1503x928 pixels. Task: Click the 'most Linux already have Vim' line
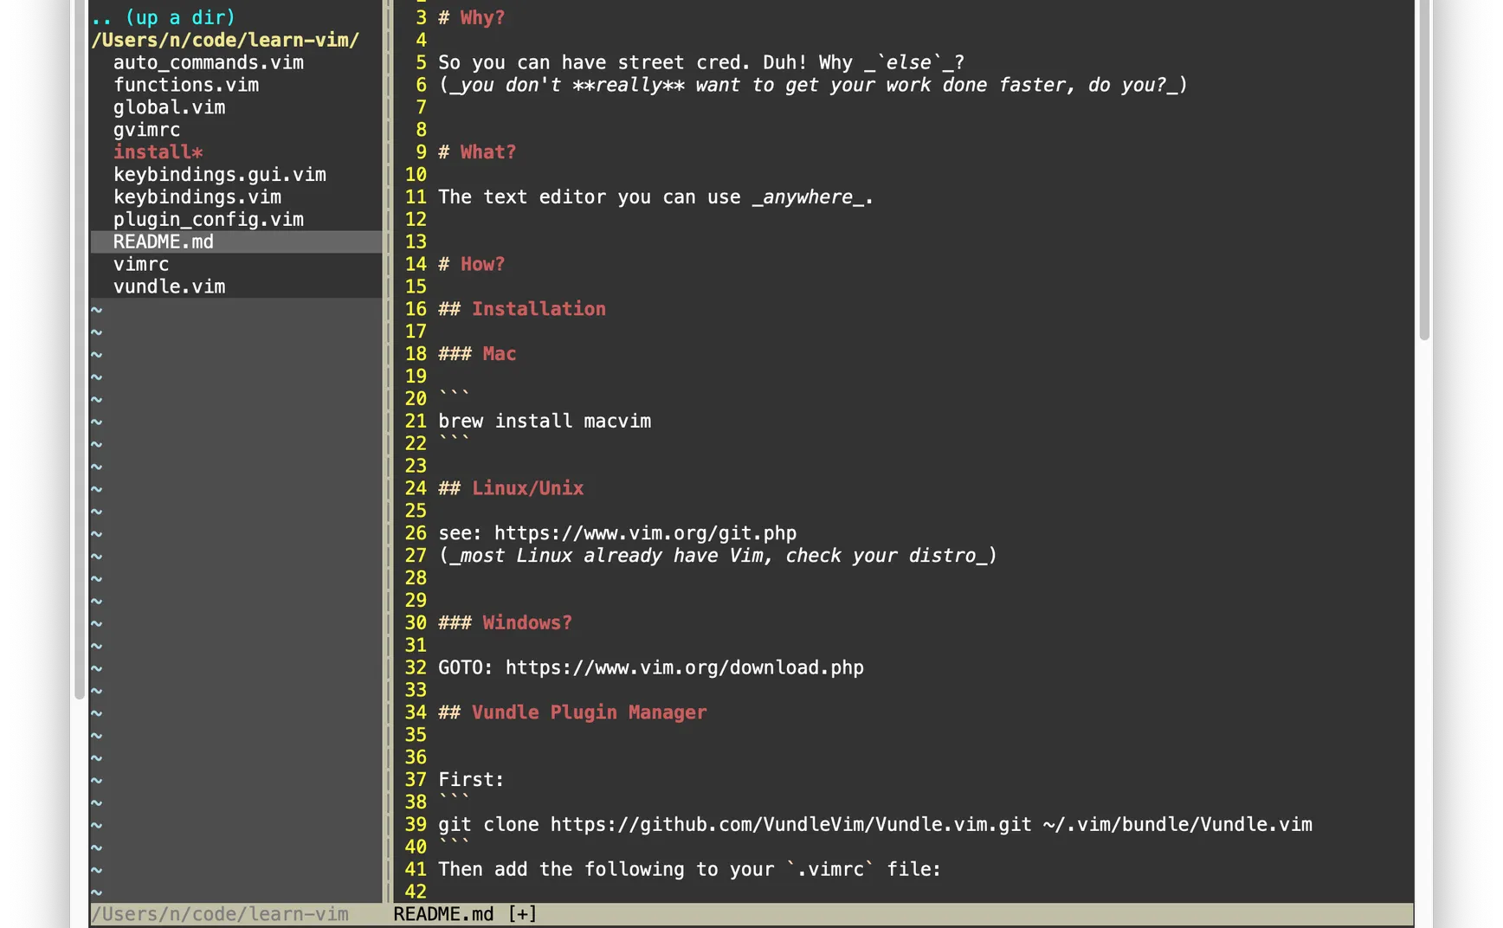click(x=718, y=556)
